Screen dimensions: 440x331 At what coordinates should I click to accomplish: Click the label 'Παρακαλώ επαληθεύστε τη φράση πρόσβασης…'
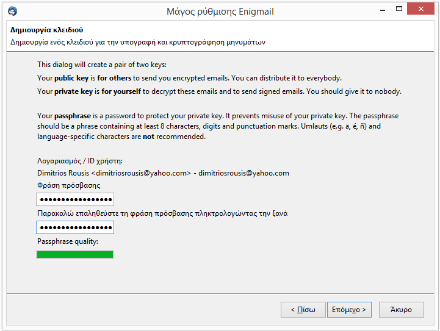pyautogui.click(x=162, y=213)
